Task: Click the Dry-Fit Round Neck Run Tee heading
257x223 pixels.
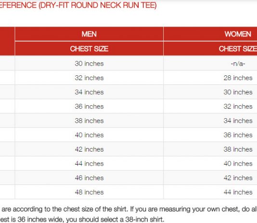Action: pos(78,5)
